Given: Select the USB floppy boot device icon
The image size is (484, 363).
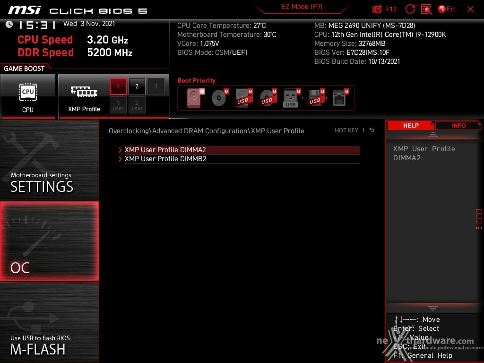Looking at the screenshot, I should pyautogui.click(x=315, y=98).
